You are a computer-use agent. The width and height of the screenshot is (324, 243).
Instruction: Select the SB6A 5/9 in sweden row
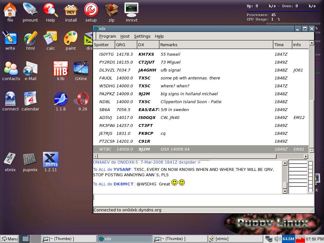tap(201, 110)
